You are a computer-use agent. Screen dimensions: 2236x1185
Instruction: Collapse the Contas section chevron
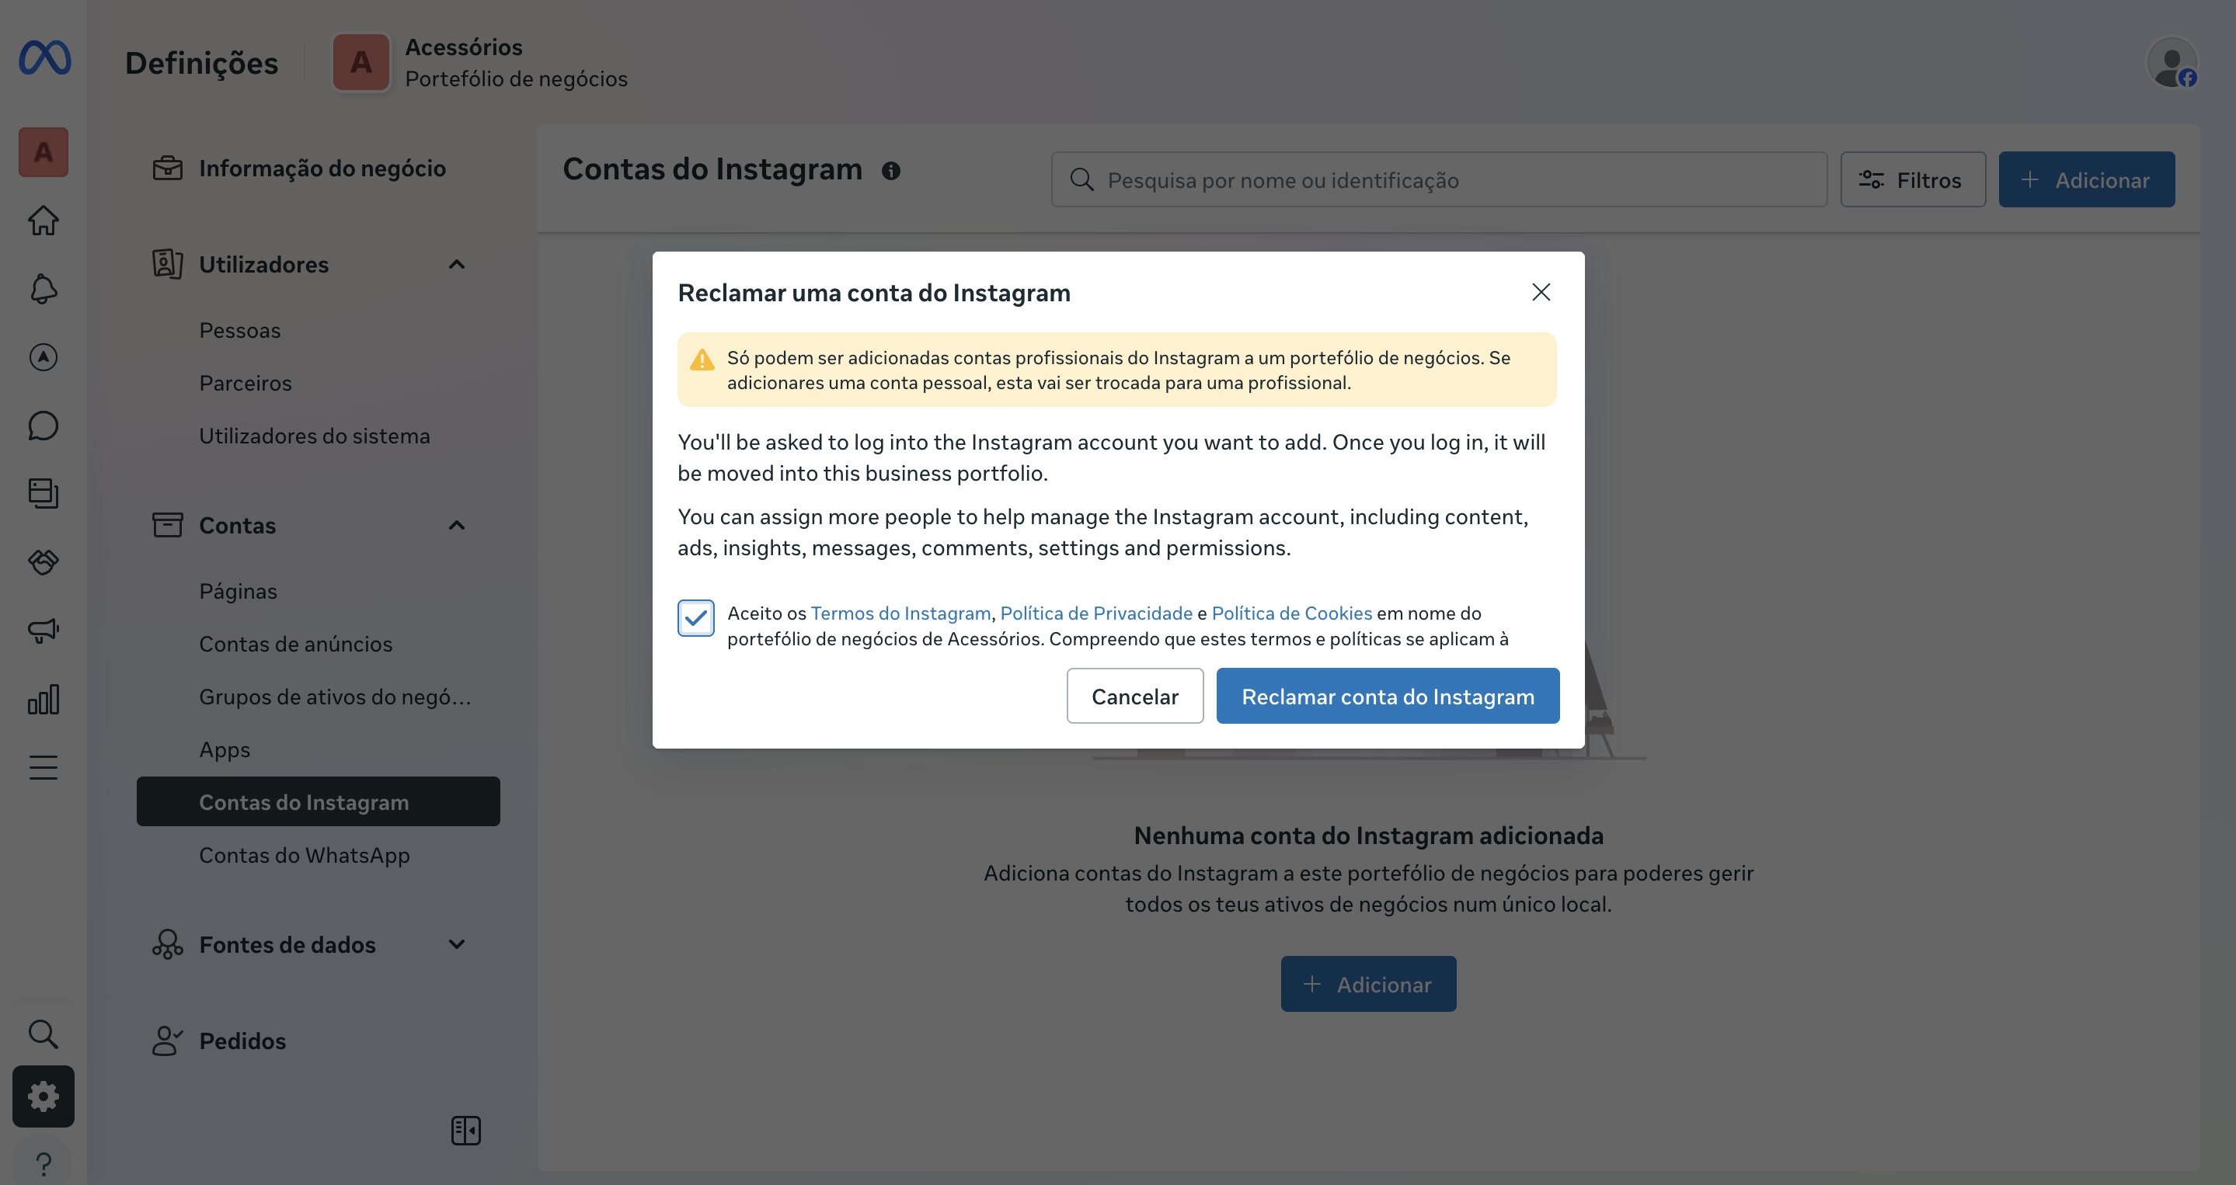click(x=457, y=526)
